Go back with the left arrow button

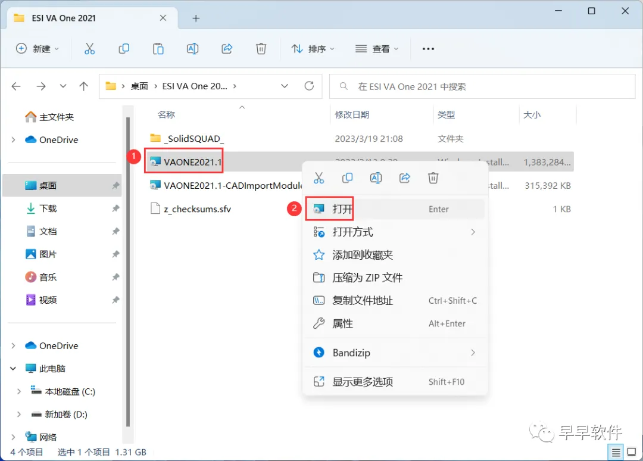pyautogui.click(x=16, y=86)
